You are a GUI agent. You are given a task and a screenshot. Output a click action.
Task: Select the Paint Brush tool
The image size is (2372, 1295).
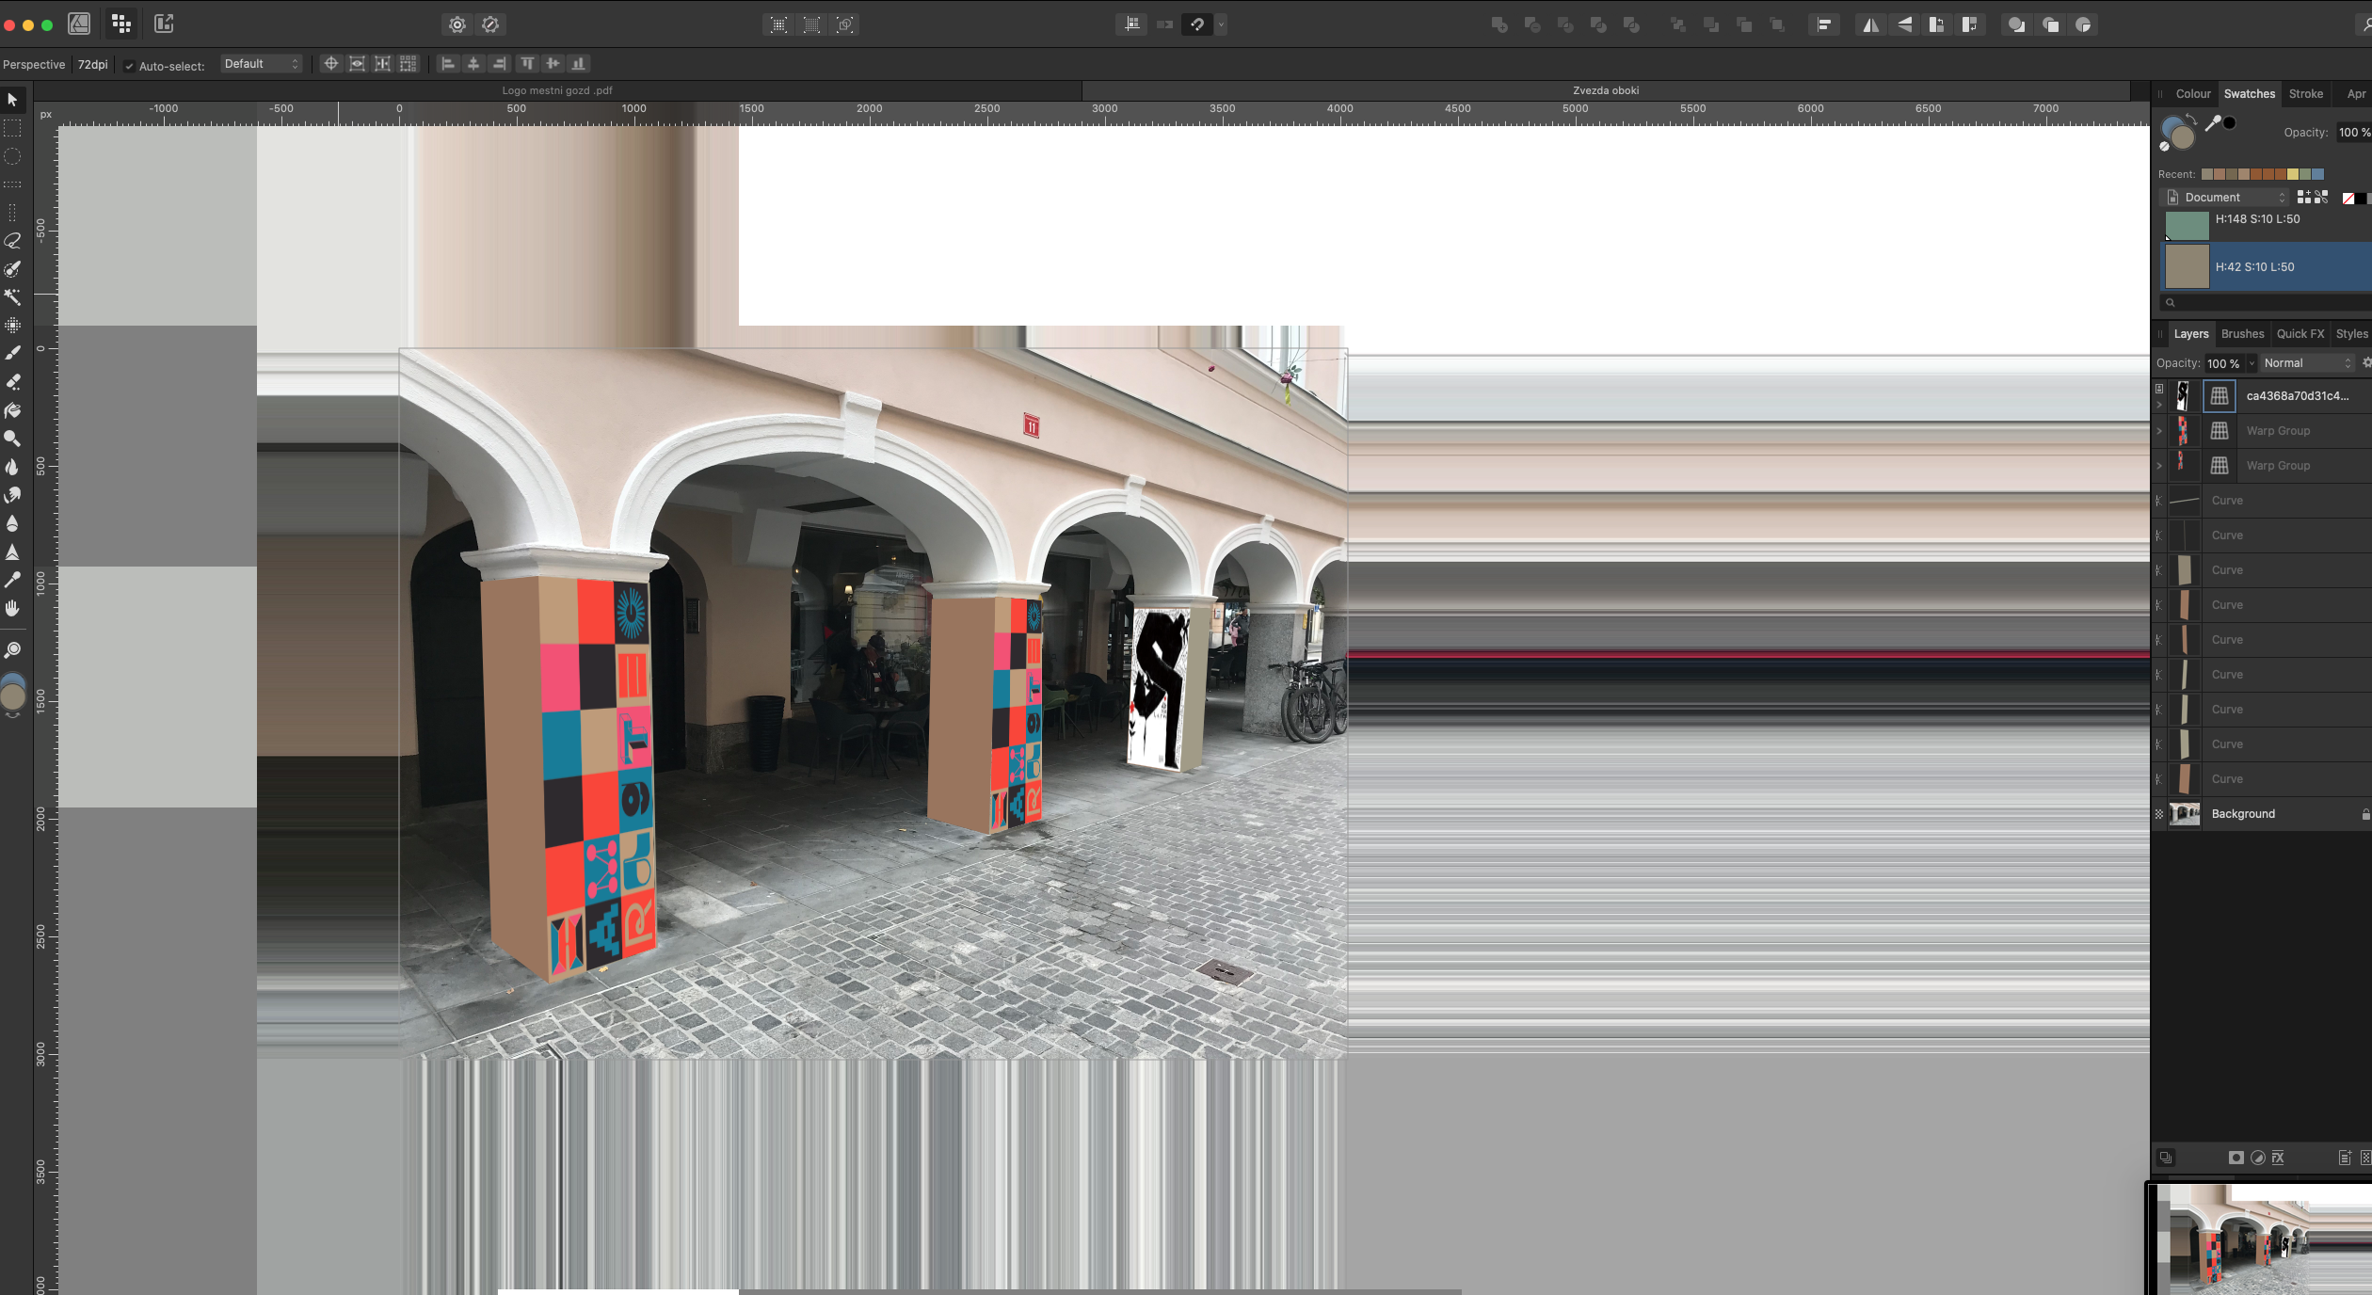[13, 353]
